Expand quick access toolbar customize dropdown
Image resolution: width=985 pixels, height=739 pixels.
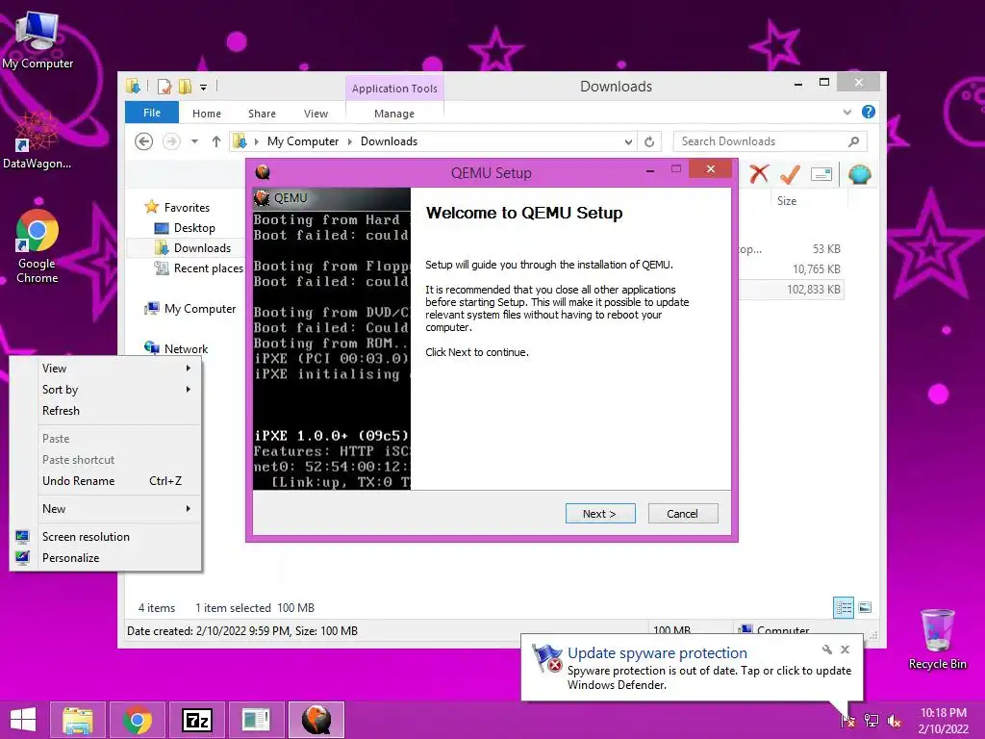(x=204, y=88)
